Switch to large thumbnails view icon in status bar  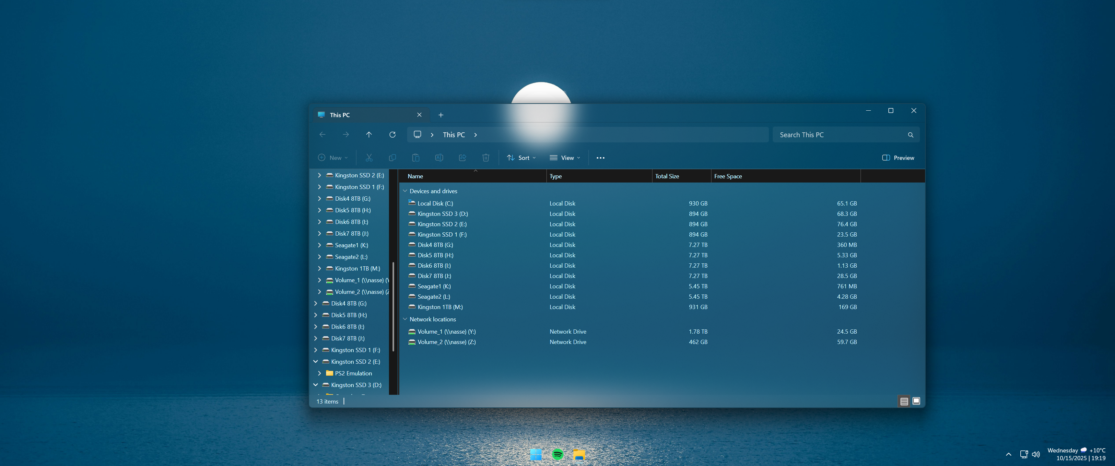point(916,401)
